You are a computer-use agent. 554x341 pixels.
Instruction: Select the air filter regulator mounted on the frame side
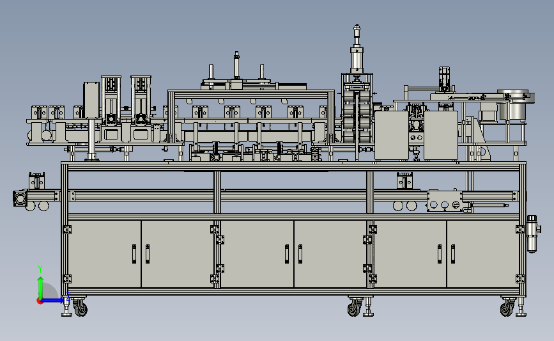[532, 234]
